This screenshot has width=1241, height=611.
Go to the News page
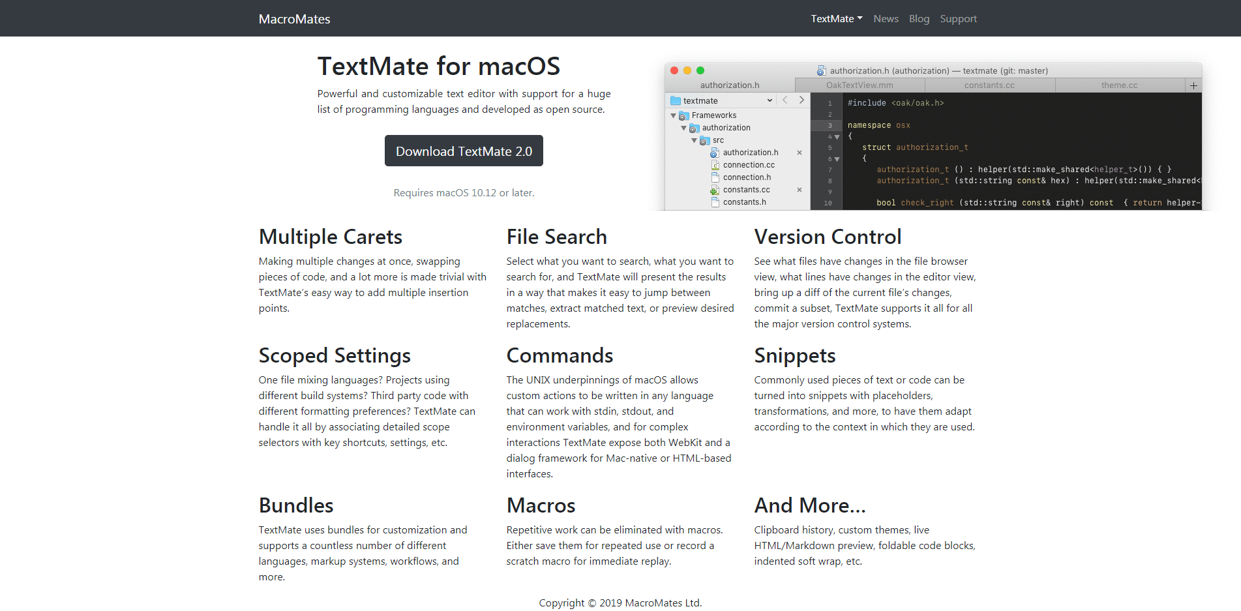pyautogui.click(x=886, y=19)
